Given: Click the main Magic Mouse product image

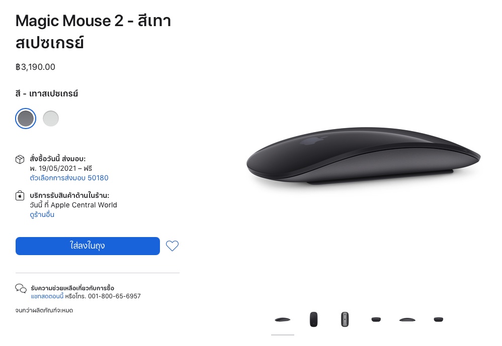Looking at the screenshot, I should coord(363,156).
